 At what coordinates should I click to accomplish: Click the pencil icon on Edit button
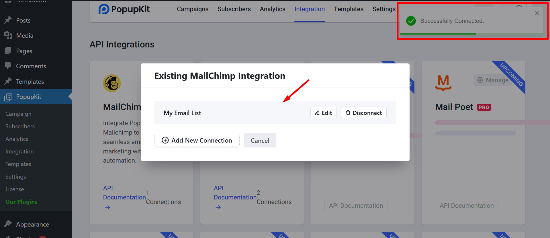point(317,113)
